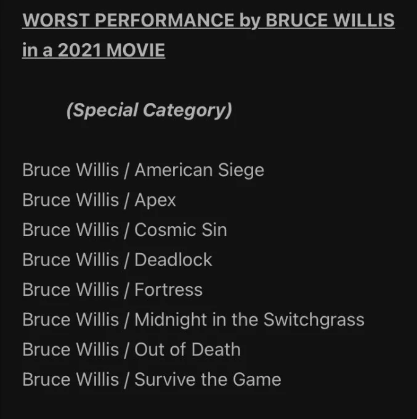The width and height of the screenshot is (417, 419).
Task: Pick the Midnight in the Switchgrass entry
Action: [x=193, y=320]
